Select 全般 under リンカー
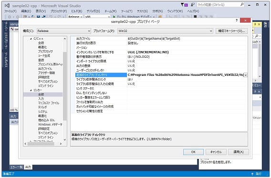 tap(41, 94)
